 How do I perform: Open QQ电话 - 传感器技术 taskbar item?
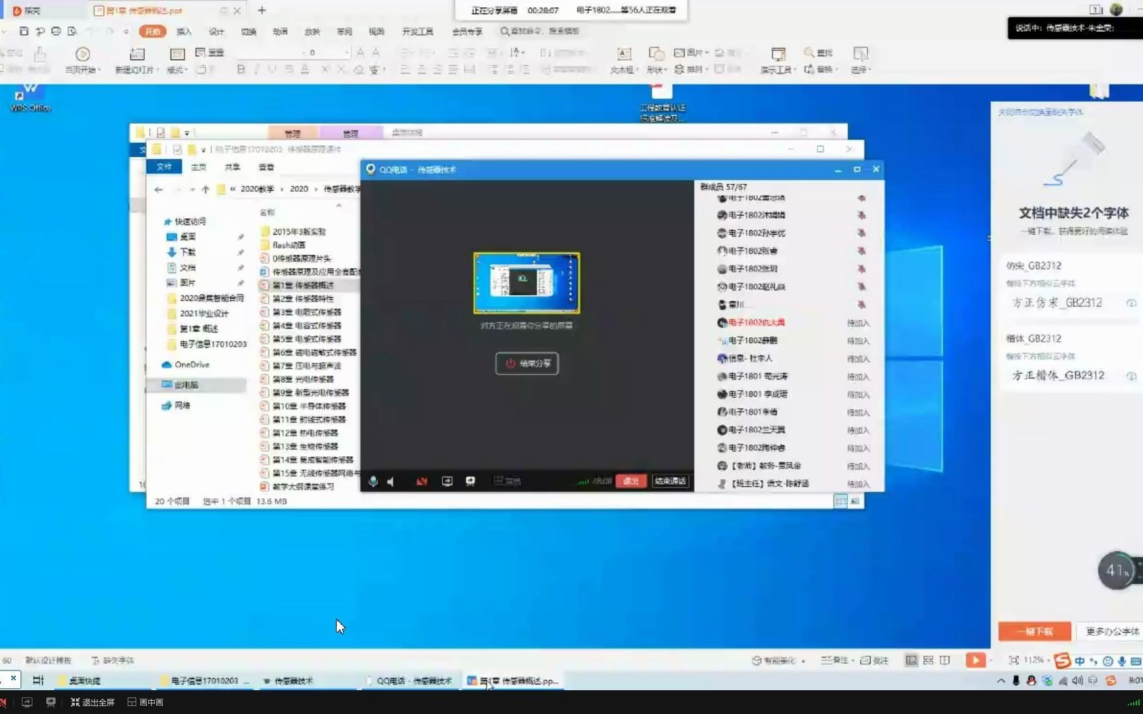click(x=411, y=680)
